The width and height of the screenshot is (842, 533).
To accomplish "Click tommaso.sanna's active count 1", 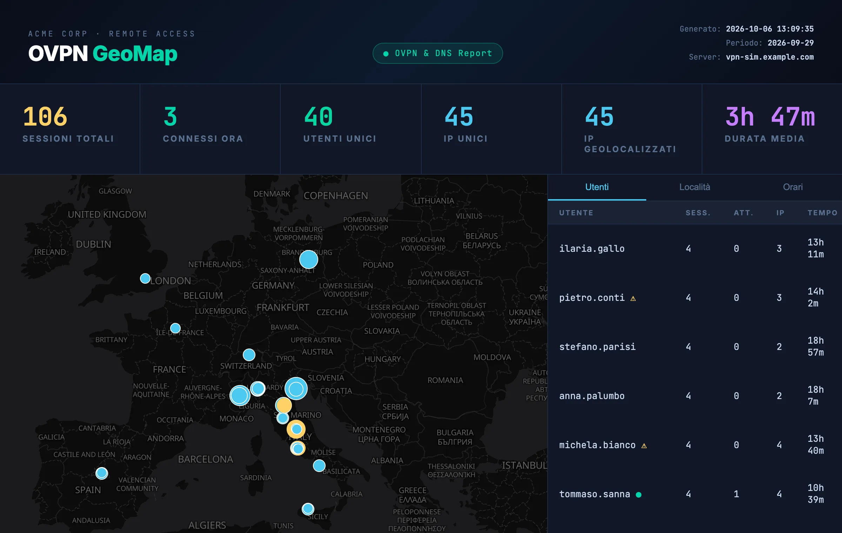I will (736, 494).
